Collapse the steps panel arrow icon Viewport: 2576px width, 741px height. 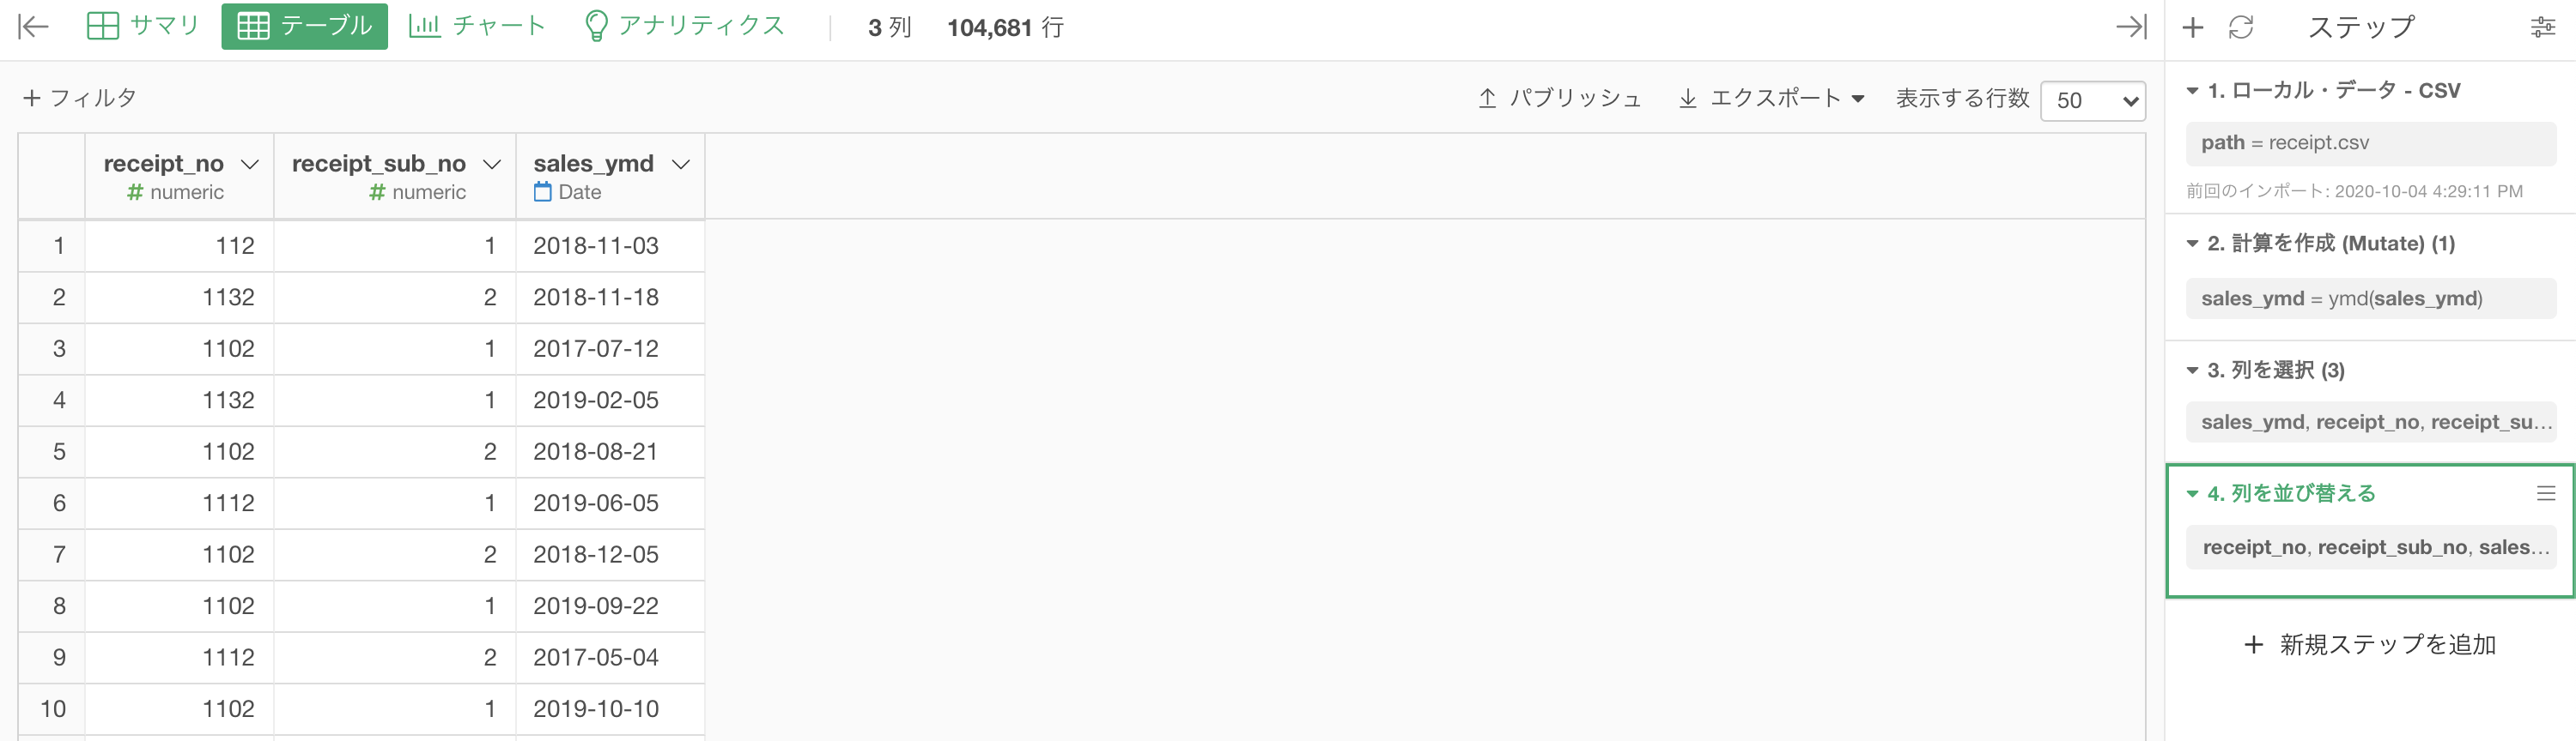(2131, 27)
